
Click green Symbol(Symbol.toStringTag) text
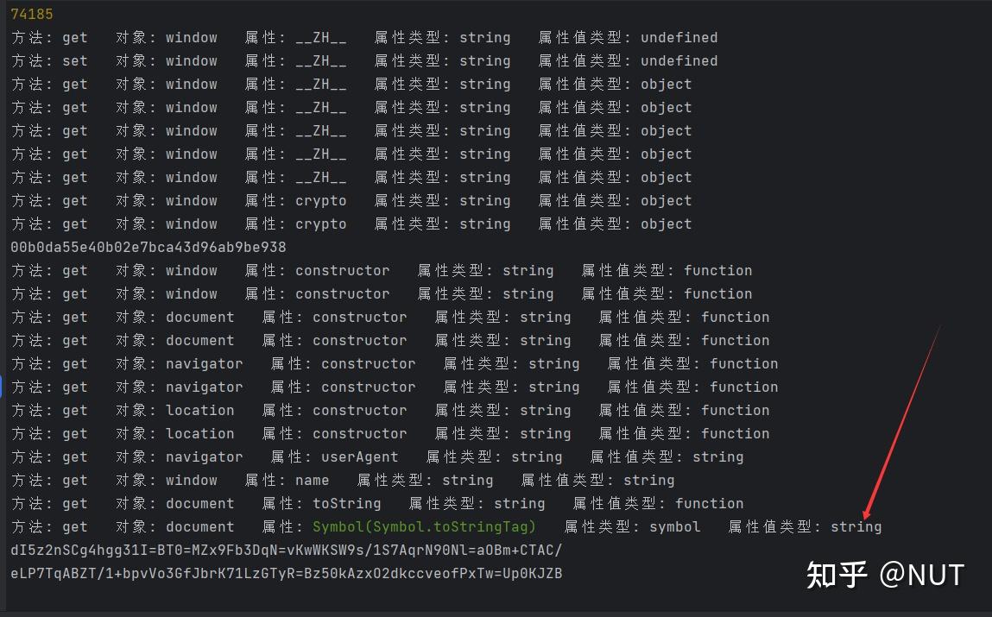point(424,526)
